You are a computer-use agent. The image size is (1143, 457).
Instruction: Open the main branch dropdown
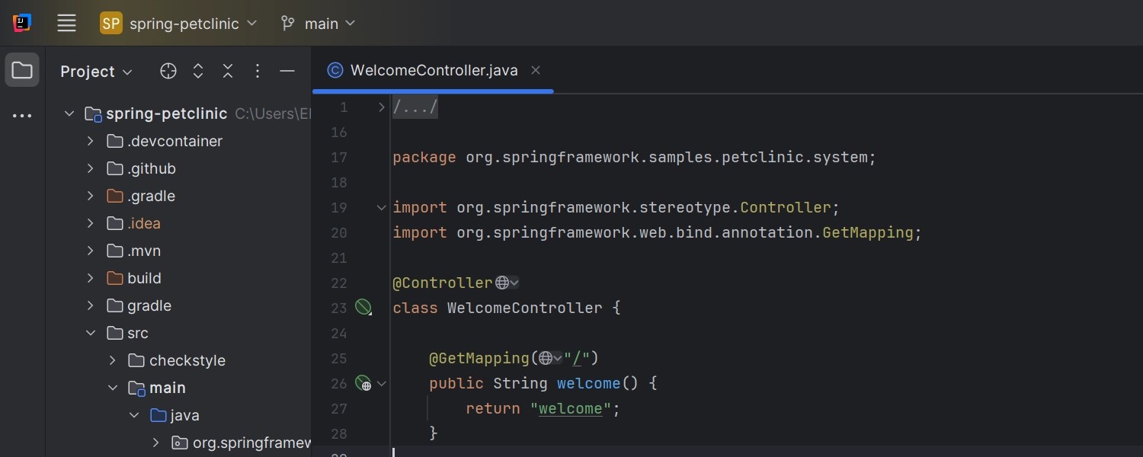coord(319,23)
